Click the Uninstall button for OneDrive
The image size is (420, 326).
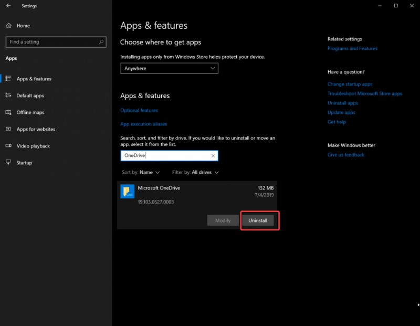259,220
